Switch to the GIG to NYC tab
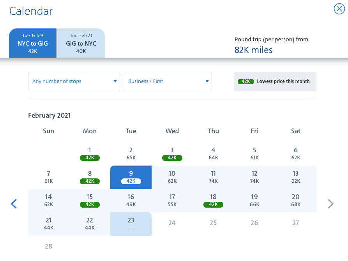 click(x=81, y=43)
